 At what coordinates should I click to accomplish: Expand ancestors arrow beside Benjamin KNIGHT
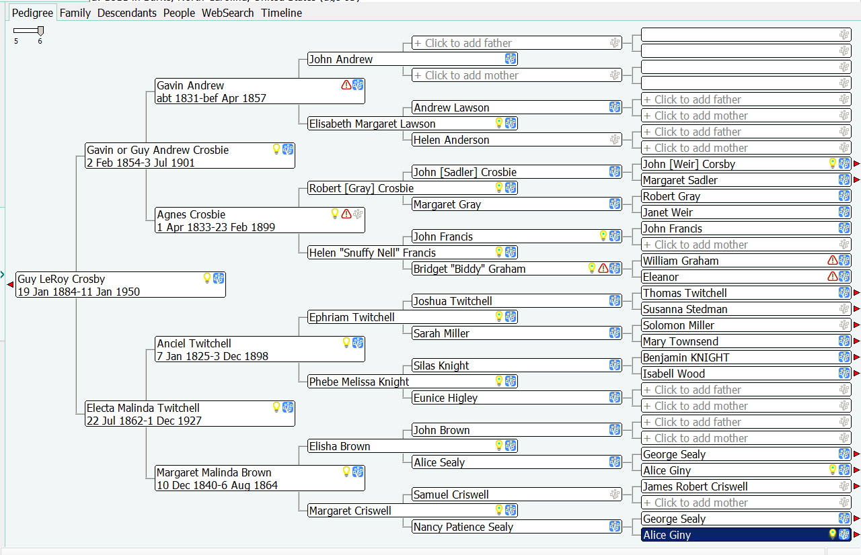click(857, 357)
